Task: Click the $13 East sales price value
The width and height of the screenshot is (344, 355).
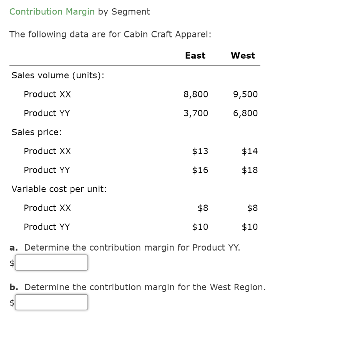Action: [x=200, y=151]
